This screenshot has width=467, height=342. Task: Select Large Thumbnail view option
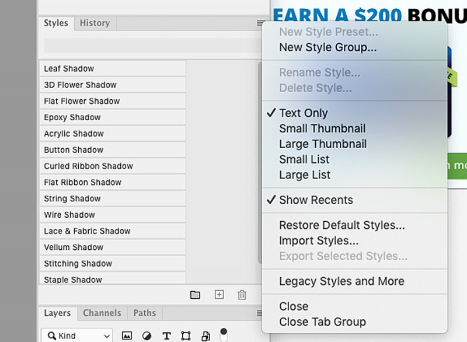(x=355, y=144)
